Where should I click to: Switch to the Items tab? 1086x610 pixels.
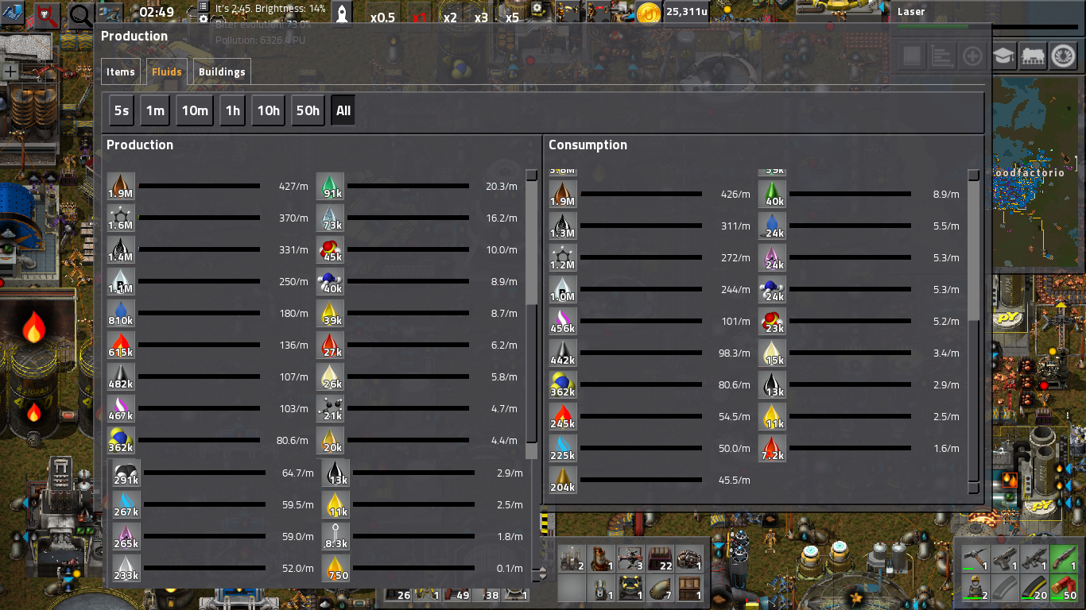(121, 71)
